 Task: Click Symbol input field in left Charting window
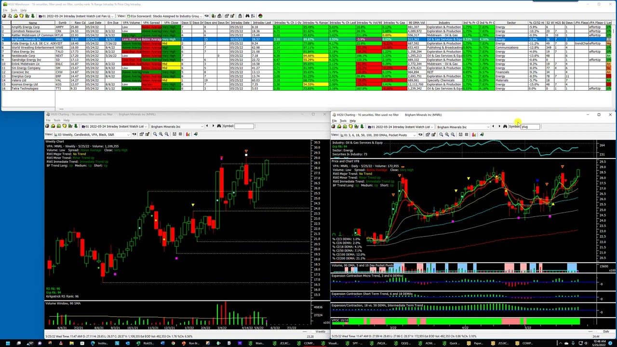(x=244, y=126)
